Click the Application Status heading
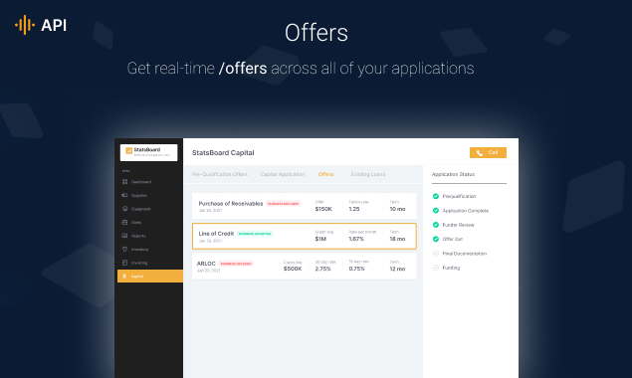 tap(453, 174)
